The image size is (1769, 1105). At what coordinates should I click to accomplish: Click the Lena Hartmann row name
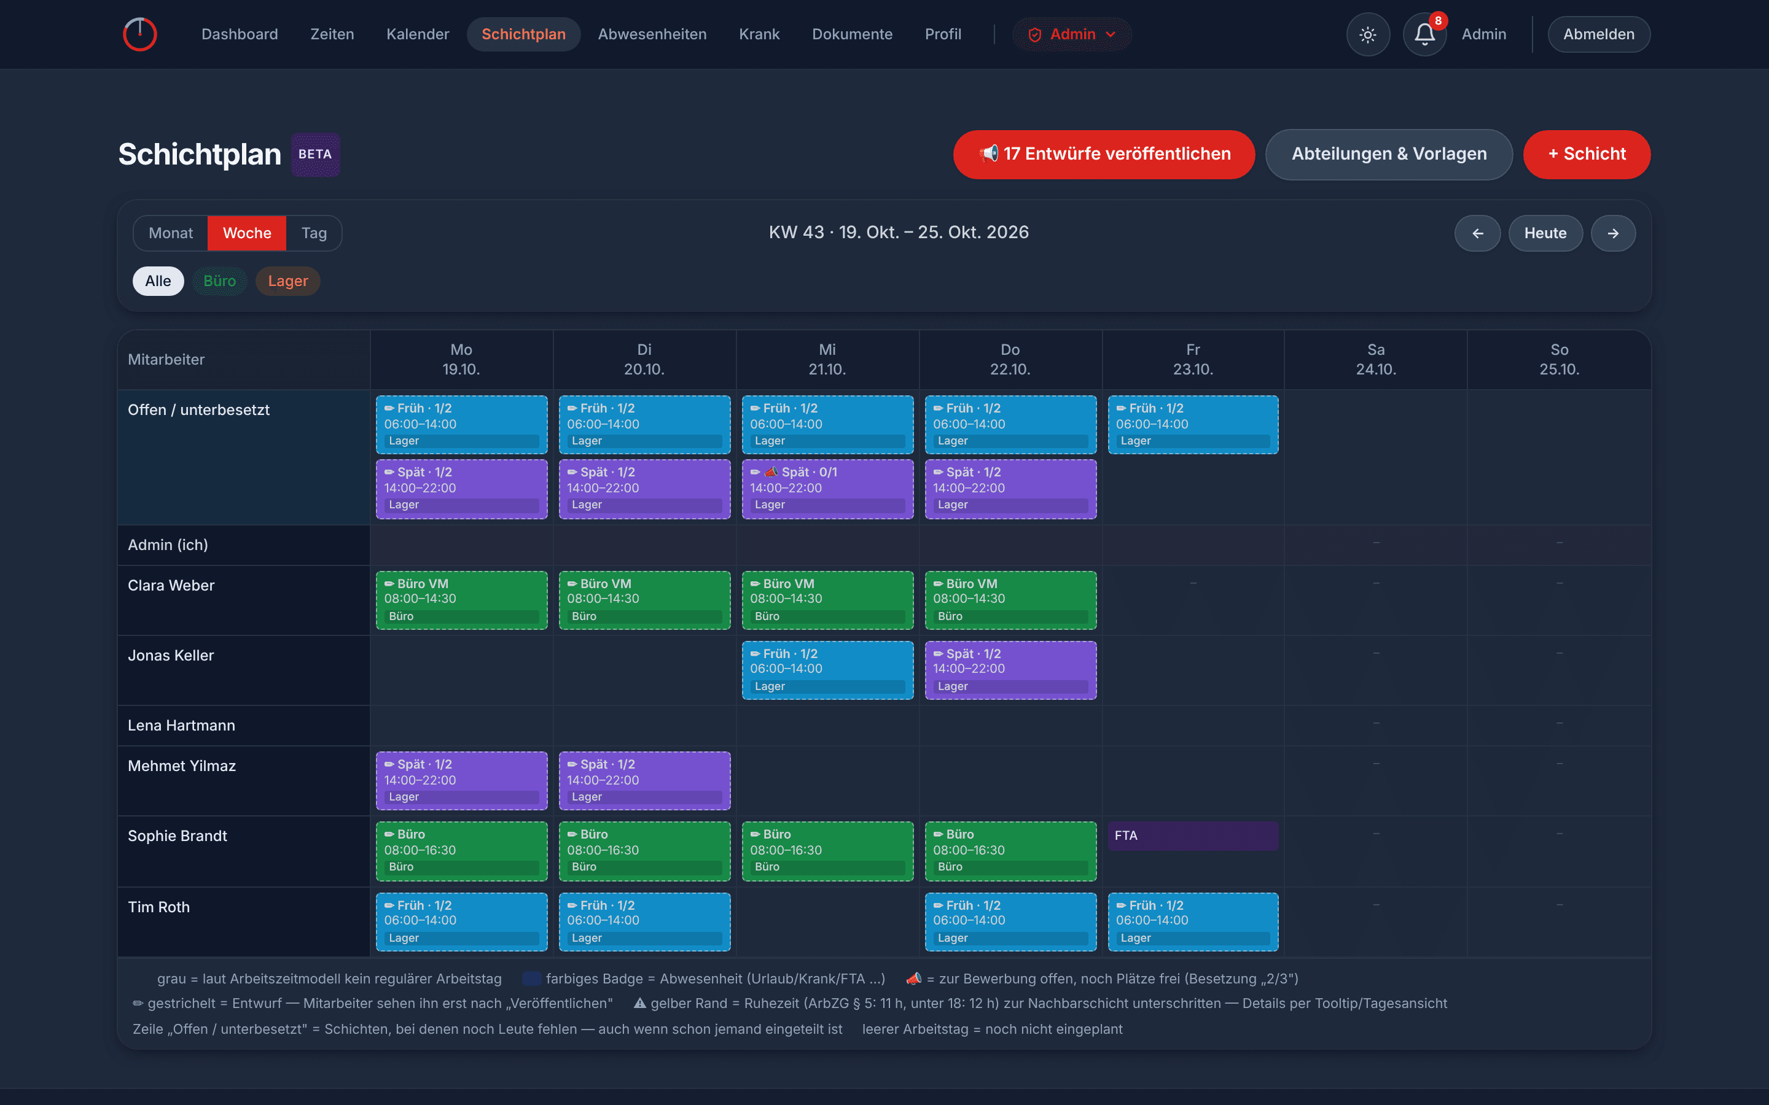[181, 725]
